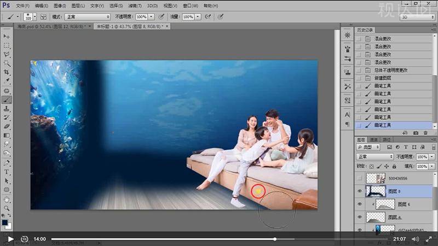Toggle lock image pixels brush icon
This screenshot has width=438, height=246.
click(379, 166)
